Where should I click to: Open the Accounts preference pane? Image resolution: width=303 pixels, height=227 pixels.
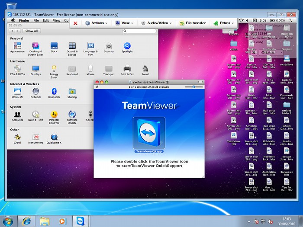pos(17,116)
